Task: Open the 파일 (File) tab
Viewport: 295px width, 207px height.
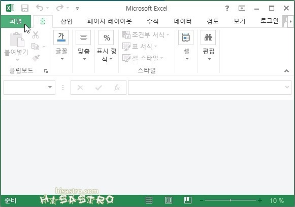Action: pos(16,21)
